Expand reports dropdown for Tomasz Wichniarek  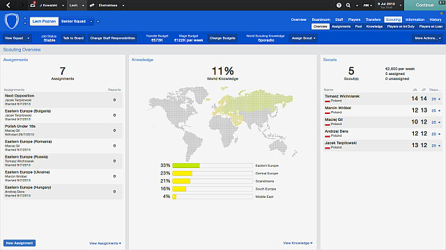coord(439,99)
